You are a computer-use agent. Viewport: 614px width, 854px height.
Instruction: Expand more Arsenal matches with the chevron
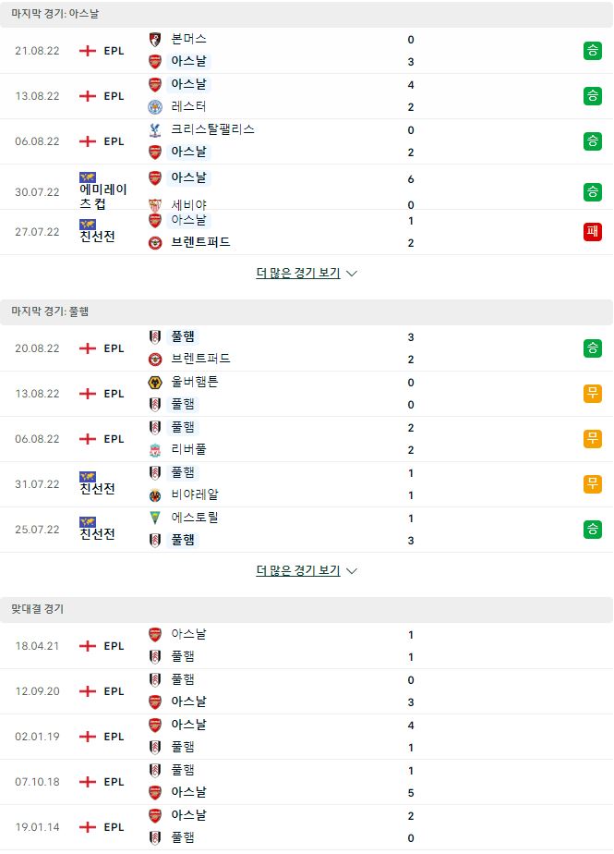point(352,274)
